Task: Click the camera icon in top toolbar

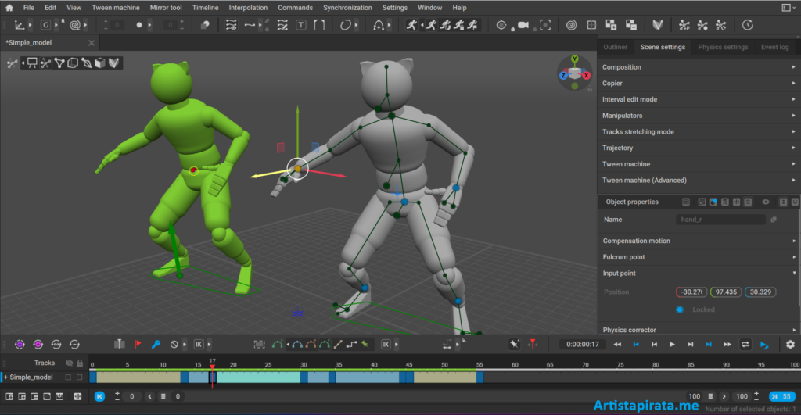Action: click(x=522, y=25)
